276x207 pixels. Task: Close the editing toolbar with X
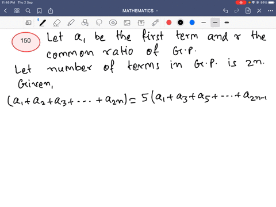tap(259, 11)
